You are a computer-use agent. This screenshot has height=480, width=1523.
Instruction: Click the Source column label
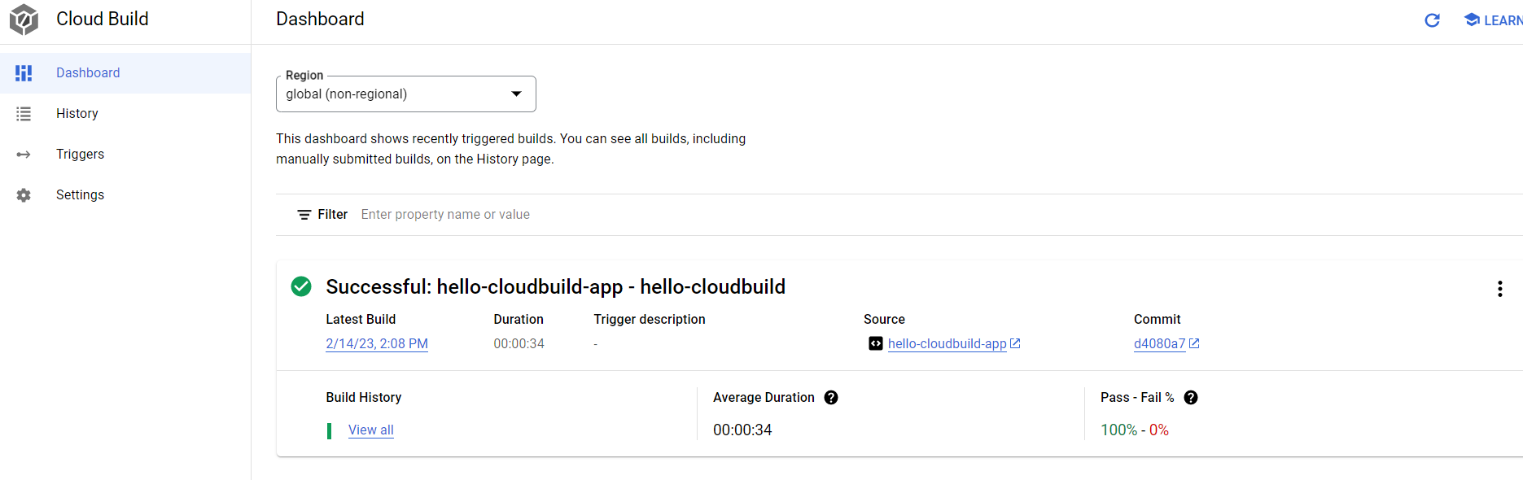point(884,319)
